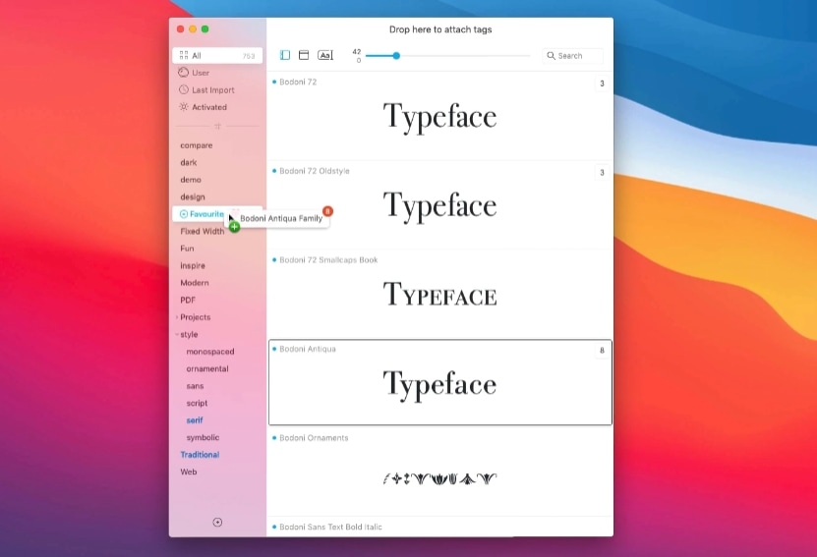Switch to the preview window layout icon
This screenshot has height=557, width=817.
pyautogui.click(x=304, y=55)
